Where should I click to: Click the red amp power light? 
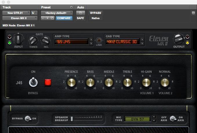48,82
